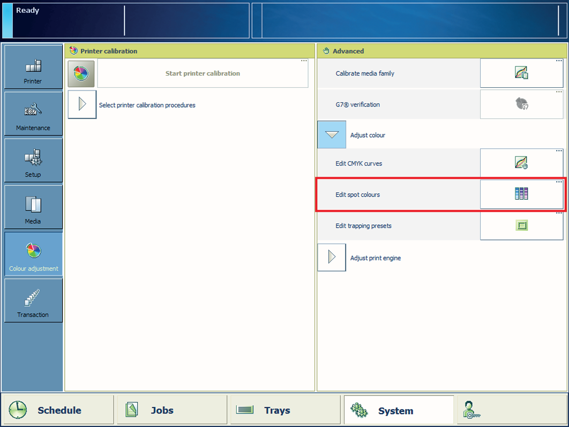The image size is (569, 427).
Task: Expand Select printer calibration procedures
Action: pyautogui.click(x=82, y=104)
